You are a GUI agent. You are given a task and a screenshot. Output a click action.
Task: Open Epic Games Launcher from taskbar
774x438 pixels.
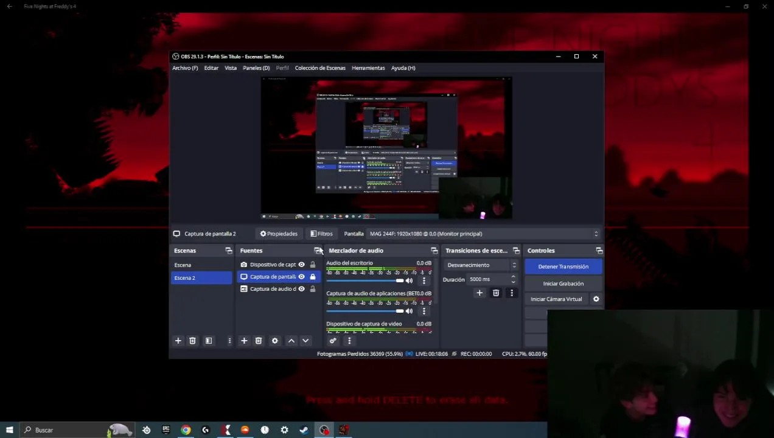click(166, 430)
